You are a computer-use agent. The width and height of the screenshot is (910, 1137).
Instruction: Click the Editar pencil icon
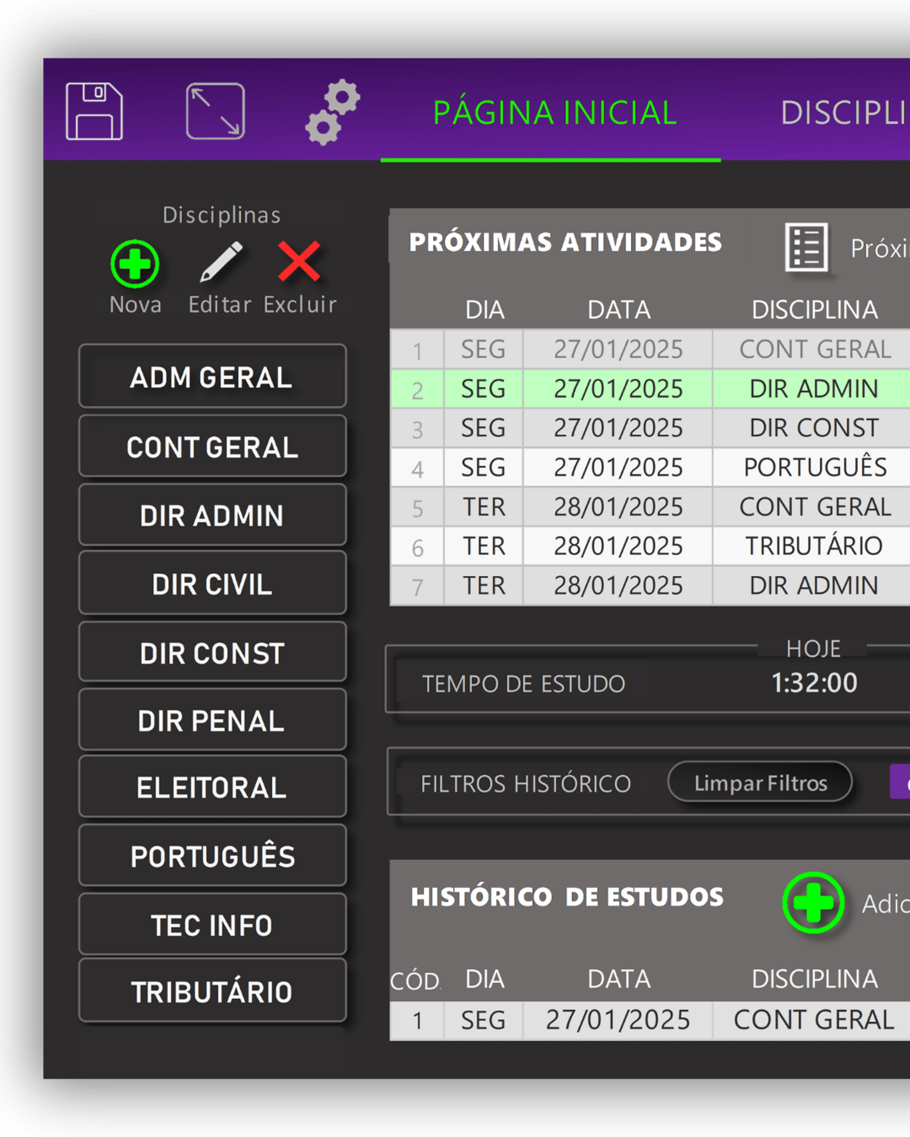220,262
